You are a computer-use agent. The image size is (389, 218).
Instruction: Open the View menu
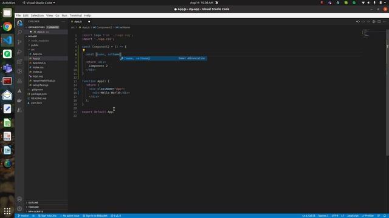(50, 15)
